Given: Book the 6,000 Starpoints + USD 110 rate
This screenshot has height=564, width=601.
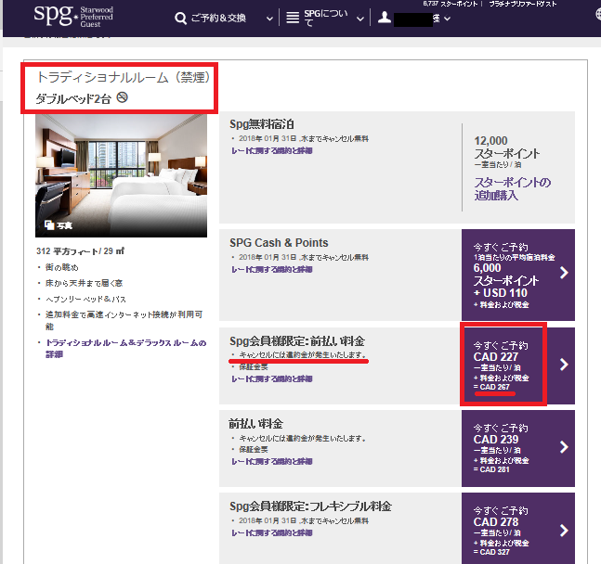Looking at the screenshot, I should click(x=518, y=275).
